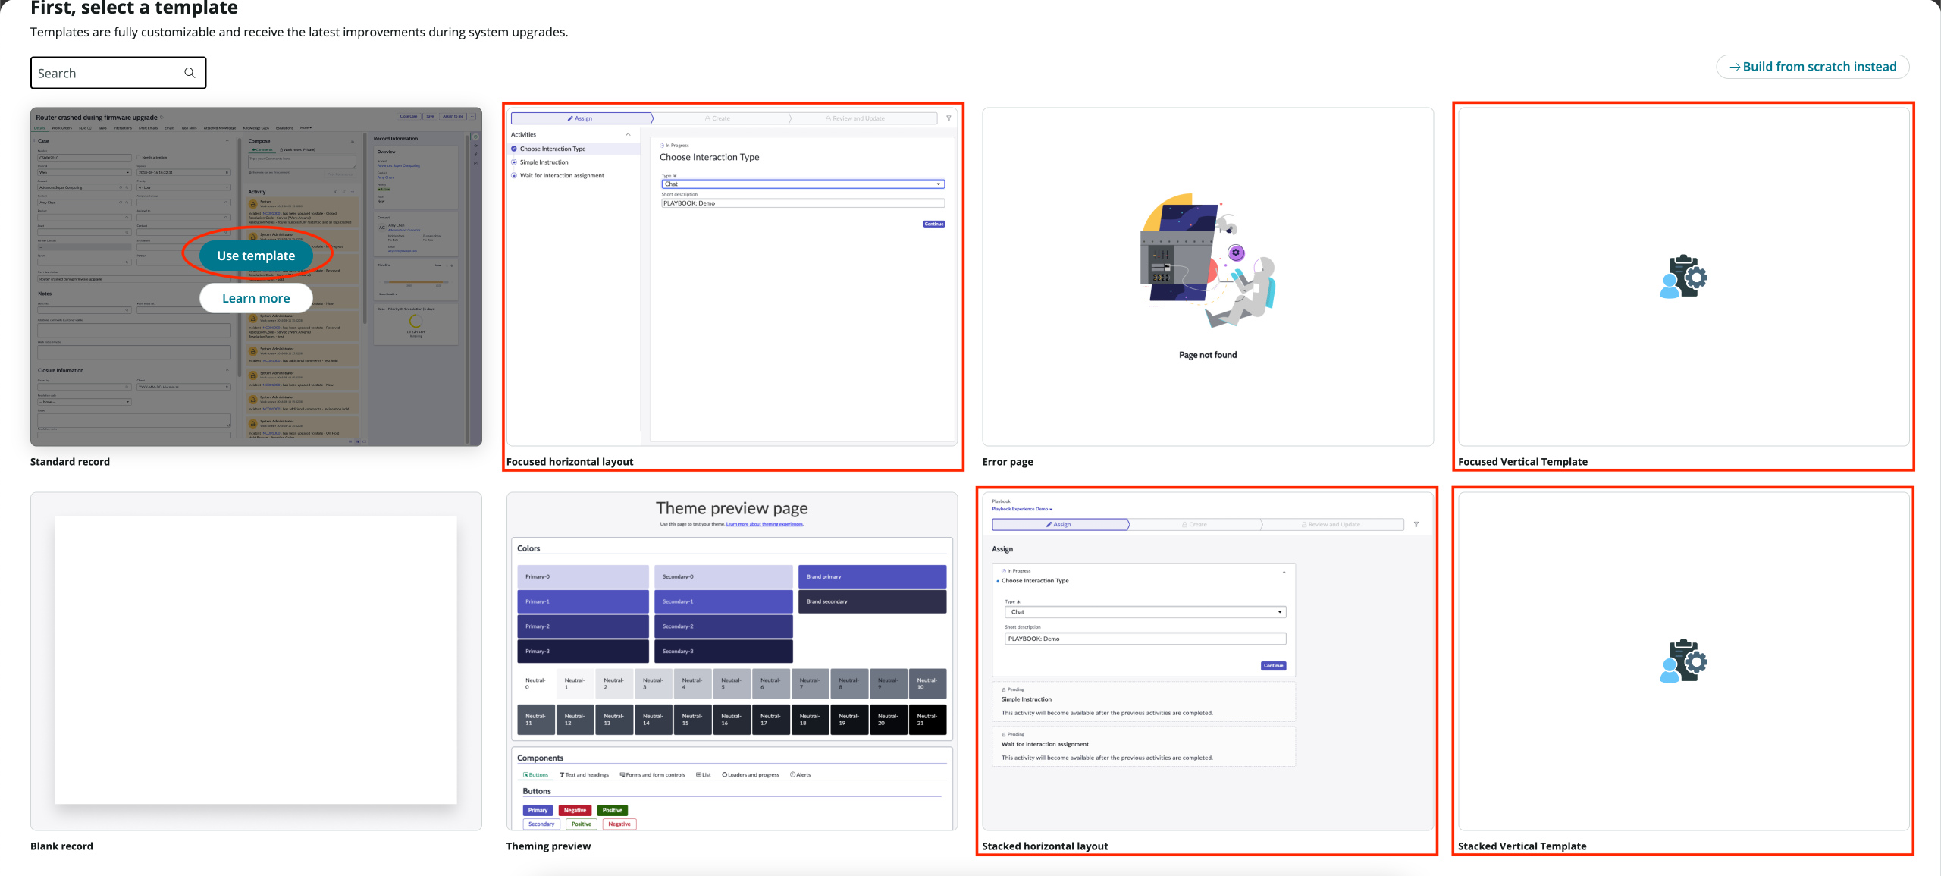
Task: Select the Blank record preview thumbnail
Action: pos(256,661)
